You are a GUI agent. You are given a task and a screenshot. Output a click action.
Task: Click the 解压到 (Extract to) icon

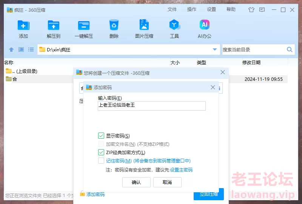click(x=54, y=26)
